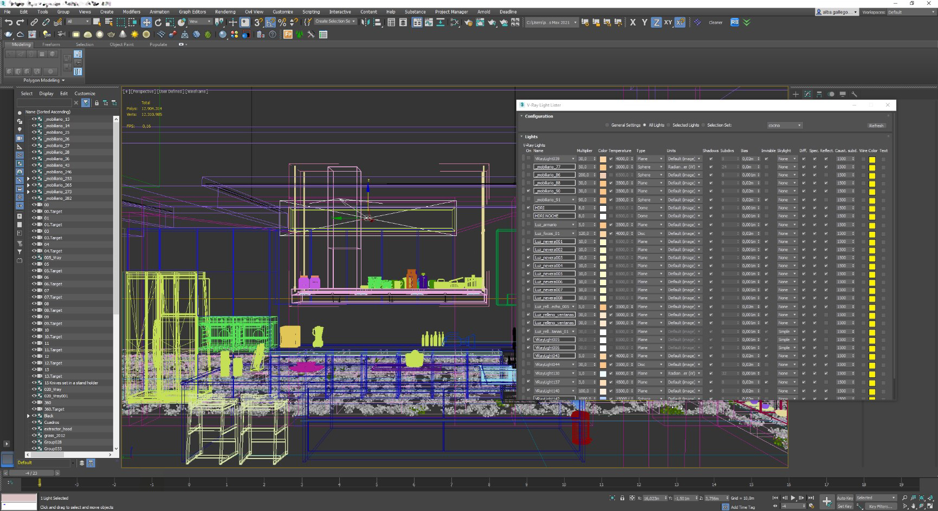Activate the Rotate tool icon
The width and height of the screenshot is (938, 511).
pos(158,22)
